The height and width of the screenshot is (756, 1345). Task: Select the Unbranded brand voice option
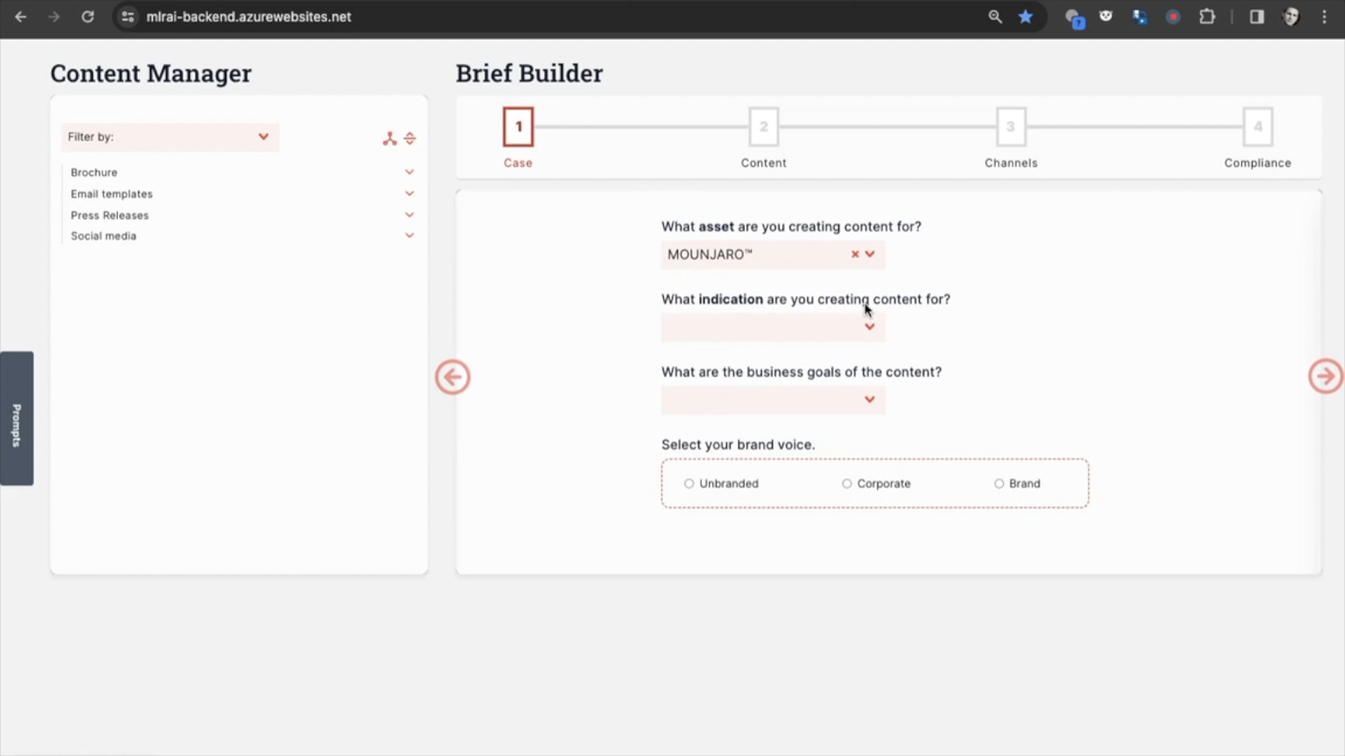pos(689,483)
